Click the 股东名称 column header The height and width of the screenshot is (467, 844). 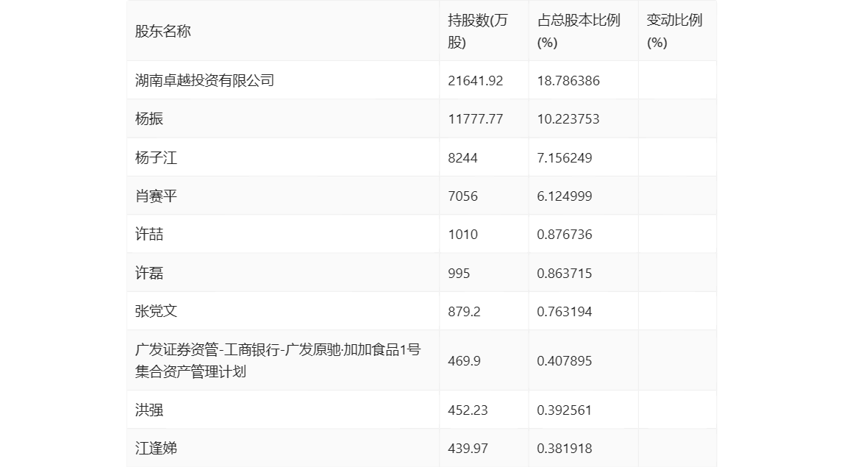163,32
